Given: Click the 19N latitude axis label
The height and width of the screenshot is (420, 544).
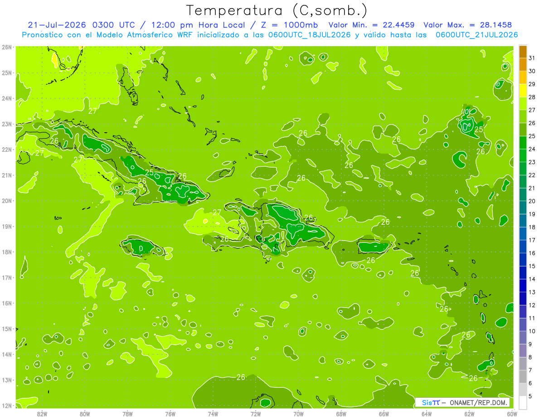Looking at the screenshot, I should coord(7,227).
